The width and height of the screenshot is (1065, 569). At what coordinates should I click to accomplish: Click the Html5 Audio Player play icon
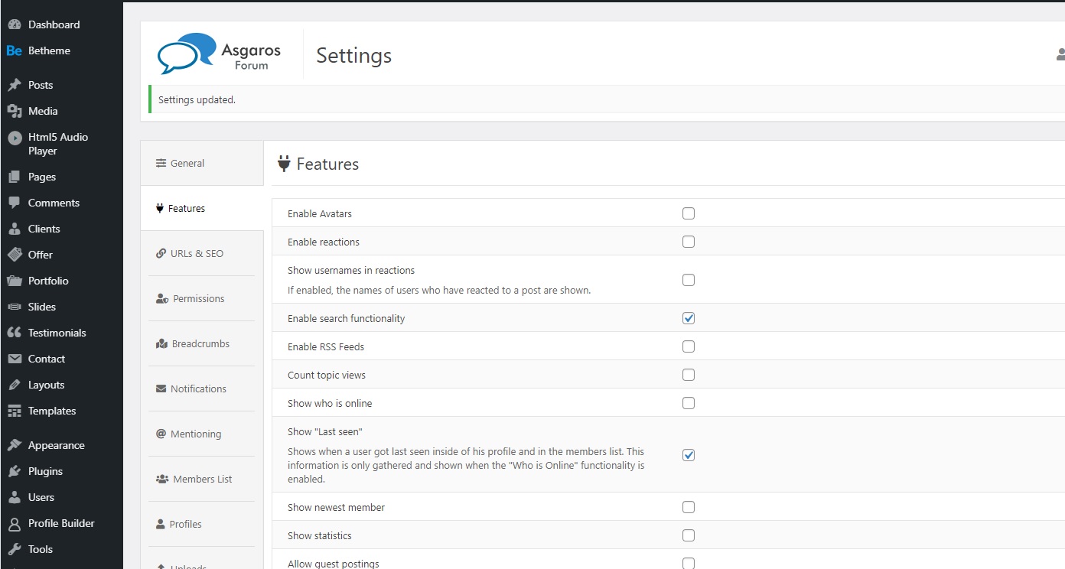click(15, 138)
